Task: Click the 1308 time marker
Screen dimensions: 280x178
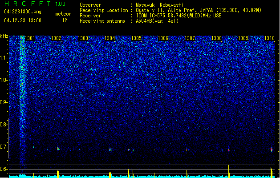Action: tap(216, 38)
